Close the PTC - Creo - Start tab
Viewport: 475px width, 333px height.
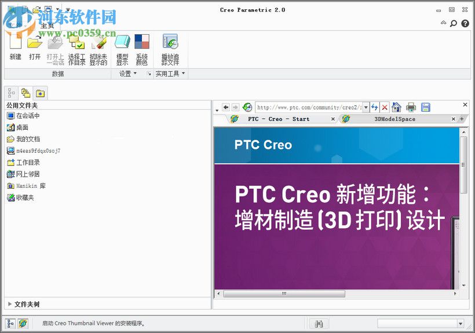[333, 119]
